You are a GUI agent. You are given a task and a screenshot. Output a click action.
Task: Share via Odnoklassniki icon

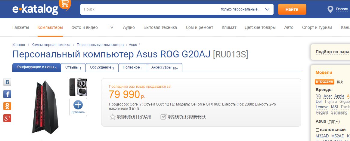pos(7,106)
